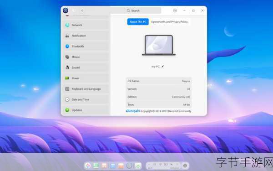Click the Control Center logo in title bar
The height and width of the screenshot is (171, 273).
click(x=66, y=10)
